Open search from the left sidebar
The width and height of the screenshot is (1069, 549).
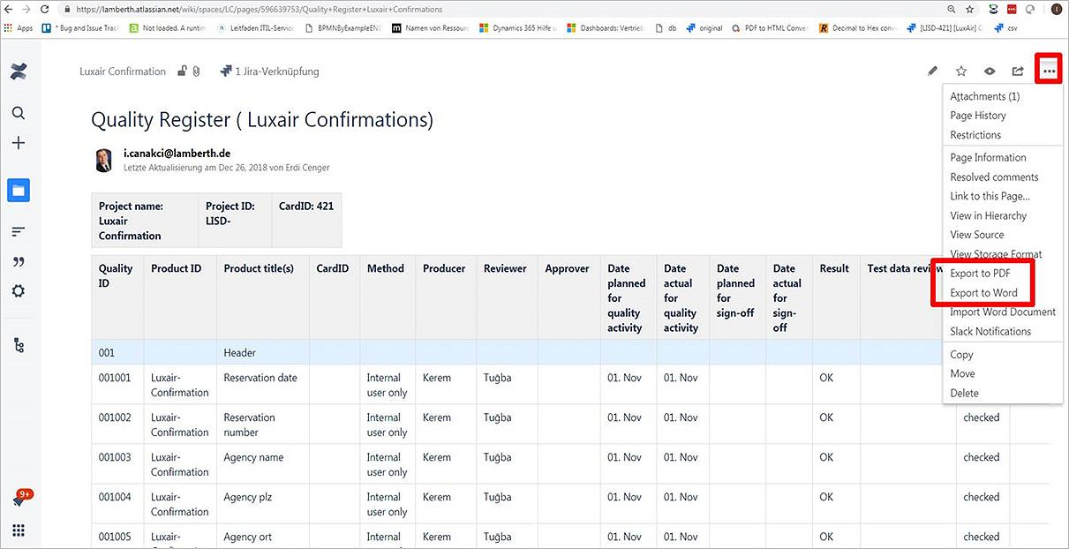[x=19, y=113]
